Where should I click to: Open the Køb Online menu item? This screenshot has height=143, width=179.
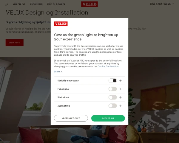tap(19, 4)
